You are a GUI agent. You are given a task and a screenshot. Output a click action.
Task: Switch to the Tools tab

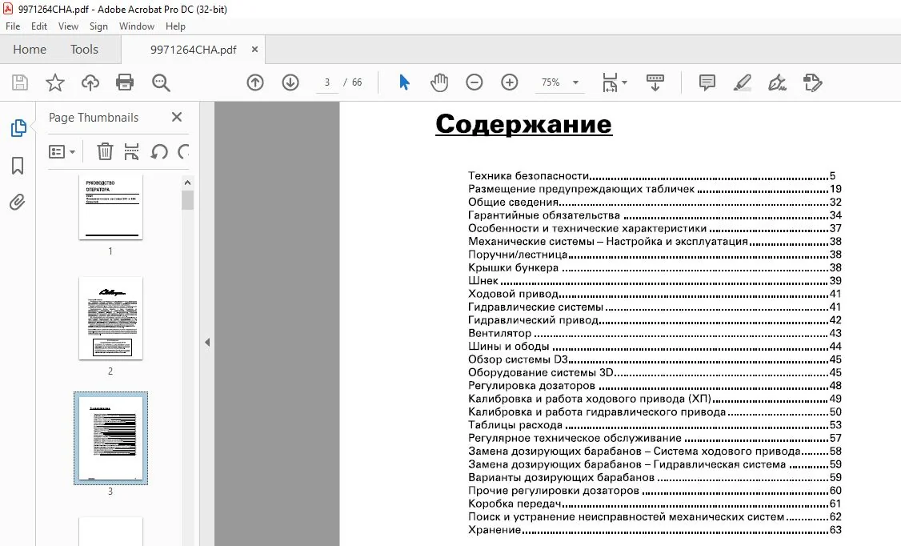point(84,50)
